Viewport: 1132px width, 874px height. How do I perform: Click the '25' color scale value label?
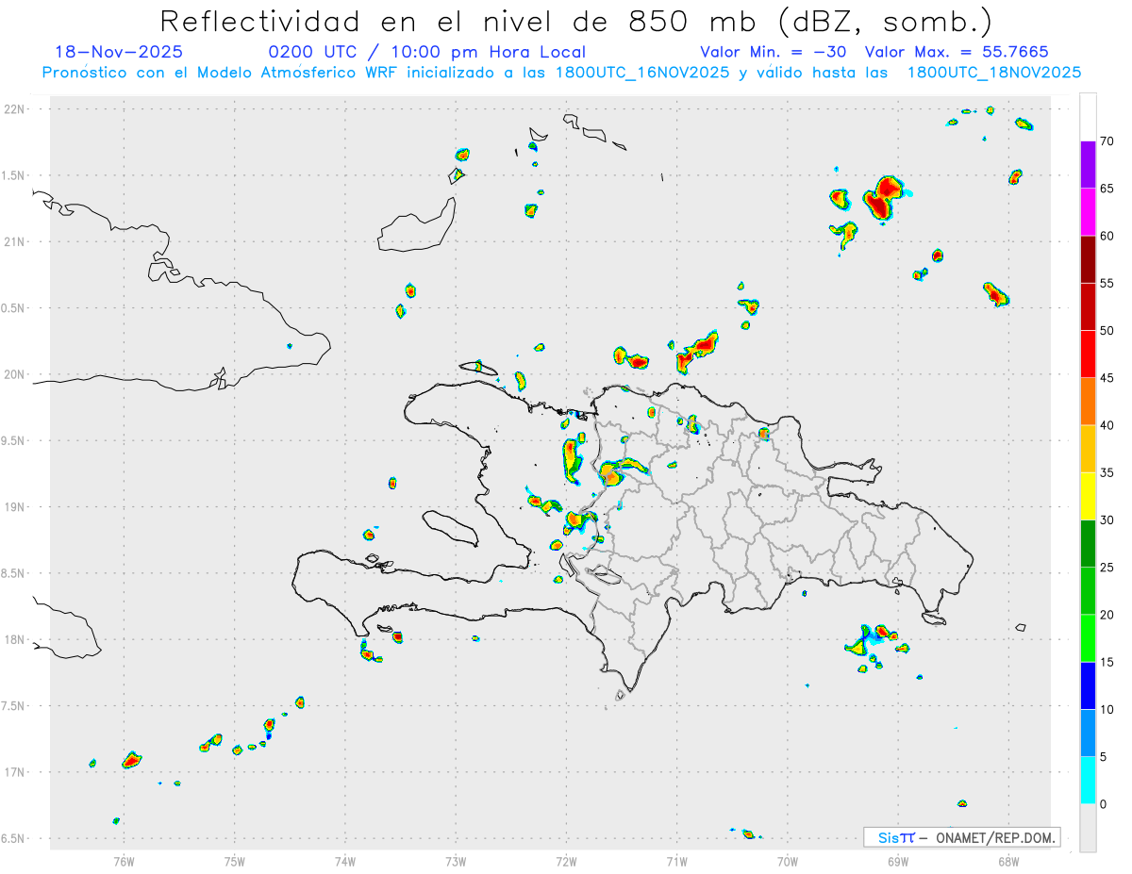tap(1107, 567)
